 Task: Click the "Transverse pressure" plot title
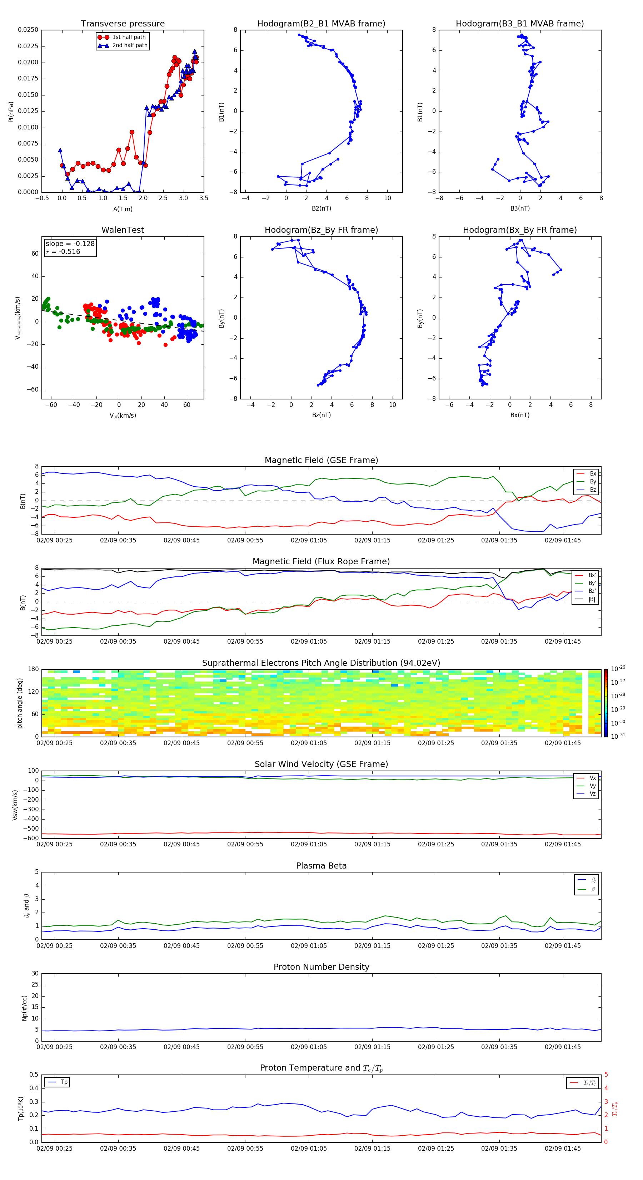coord(123,24)
